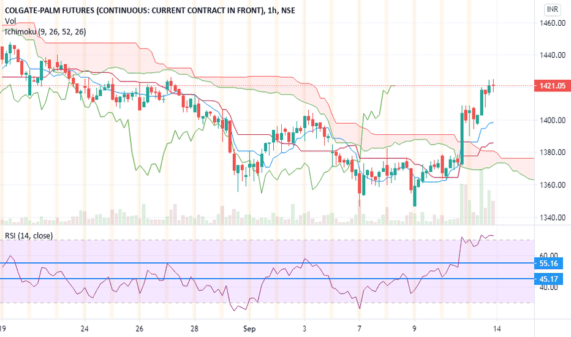Click the 1340.00 price axis label

click(553, 218)
